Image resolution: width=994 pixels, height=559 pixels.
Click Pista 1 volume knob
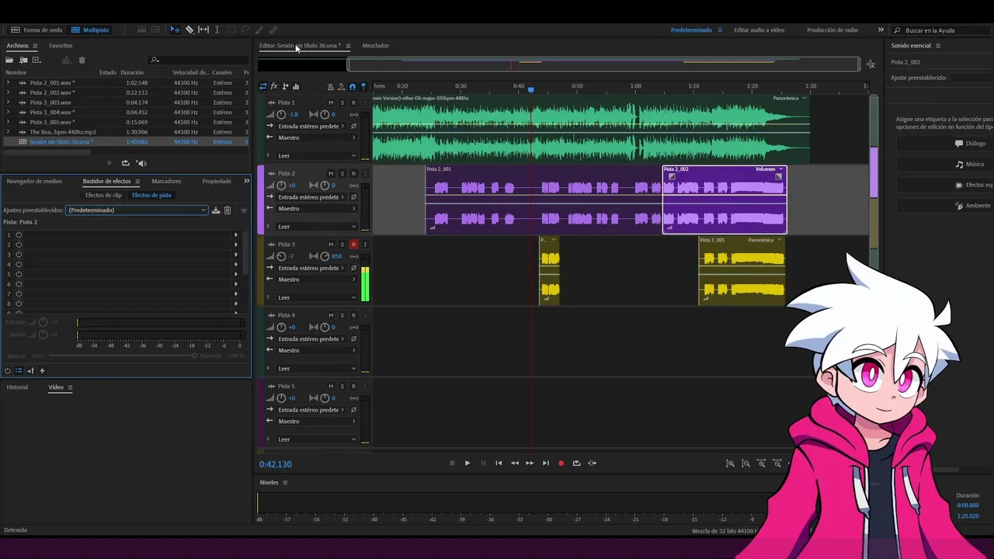coord(281,114)
